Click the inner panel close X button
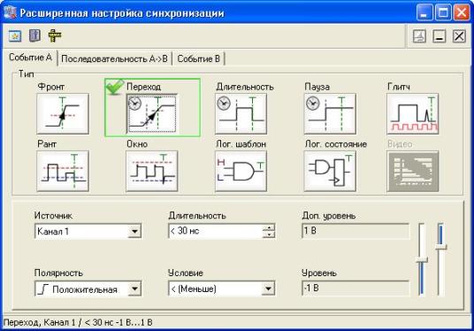The image size is (474, 331). (459, 36)
